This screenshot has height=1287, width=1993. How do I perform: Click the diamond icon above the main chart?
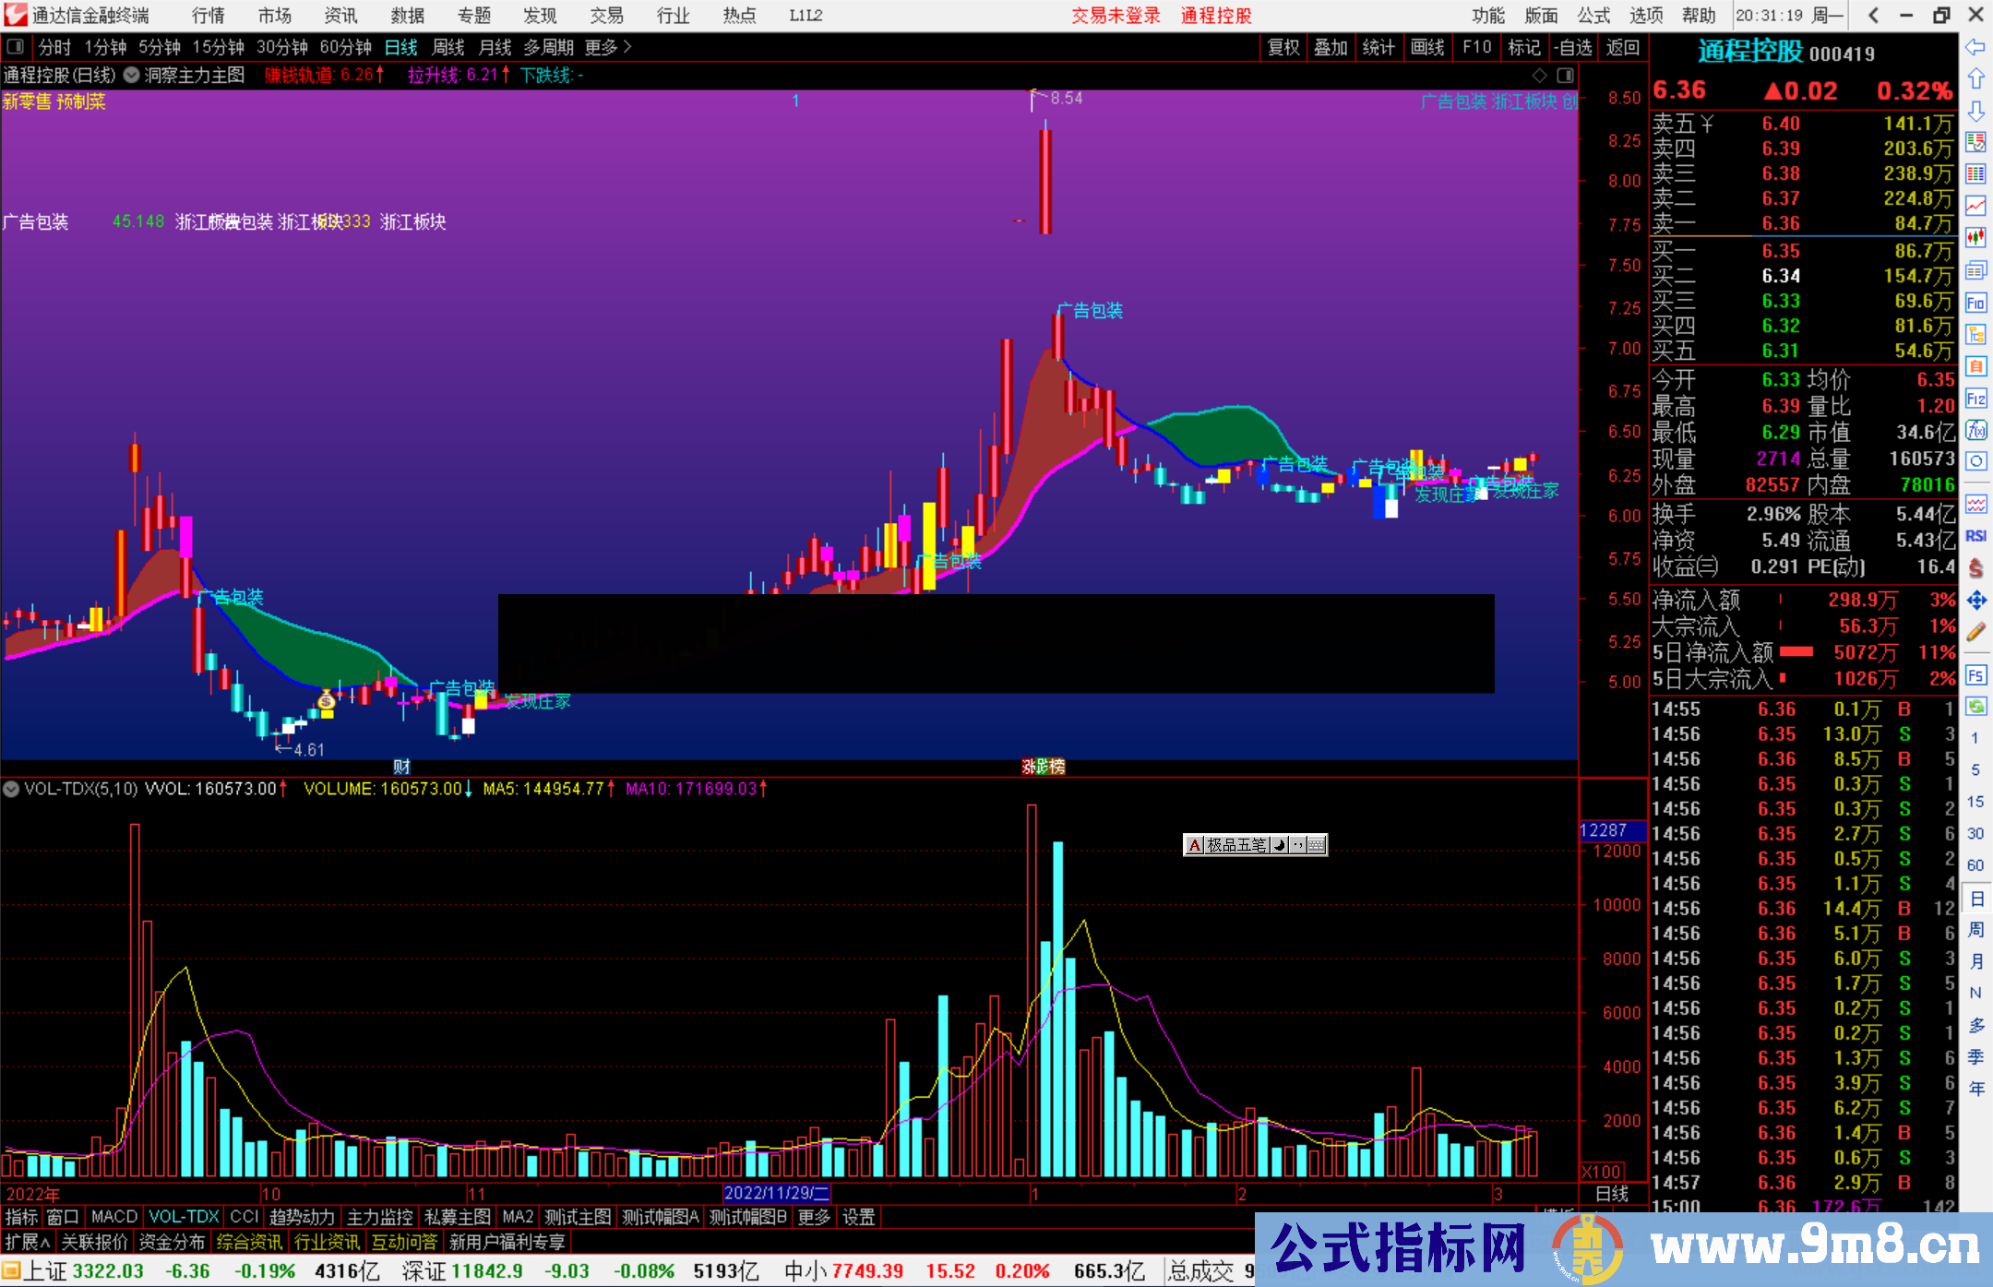[1540, 75]
